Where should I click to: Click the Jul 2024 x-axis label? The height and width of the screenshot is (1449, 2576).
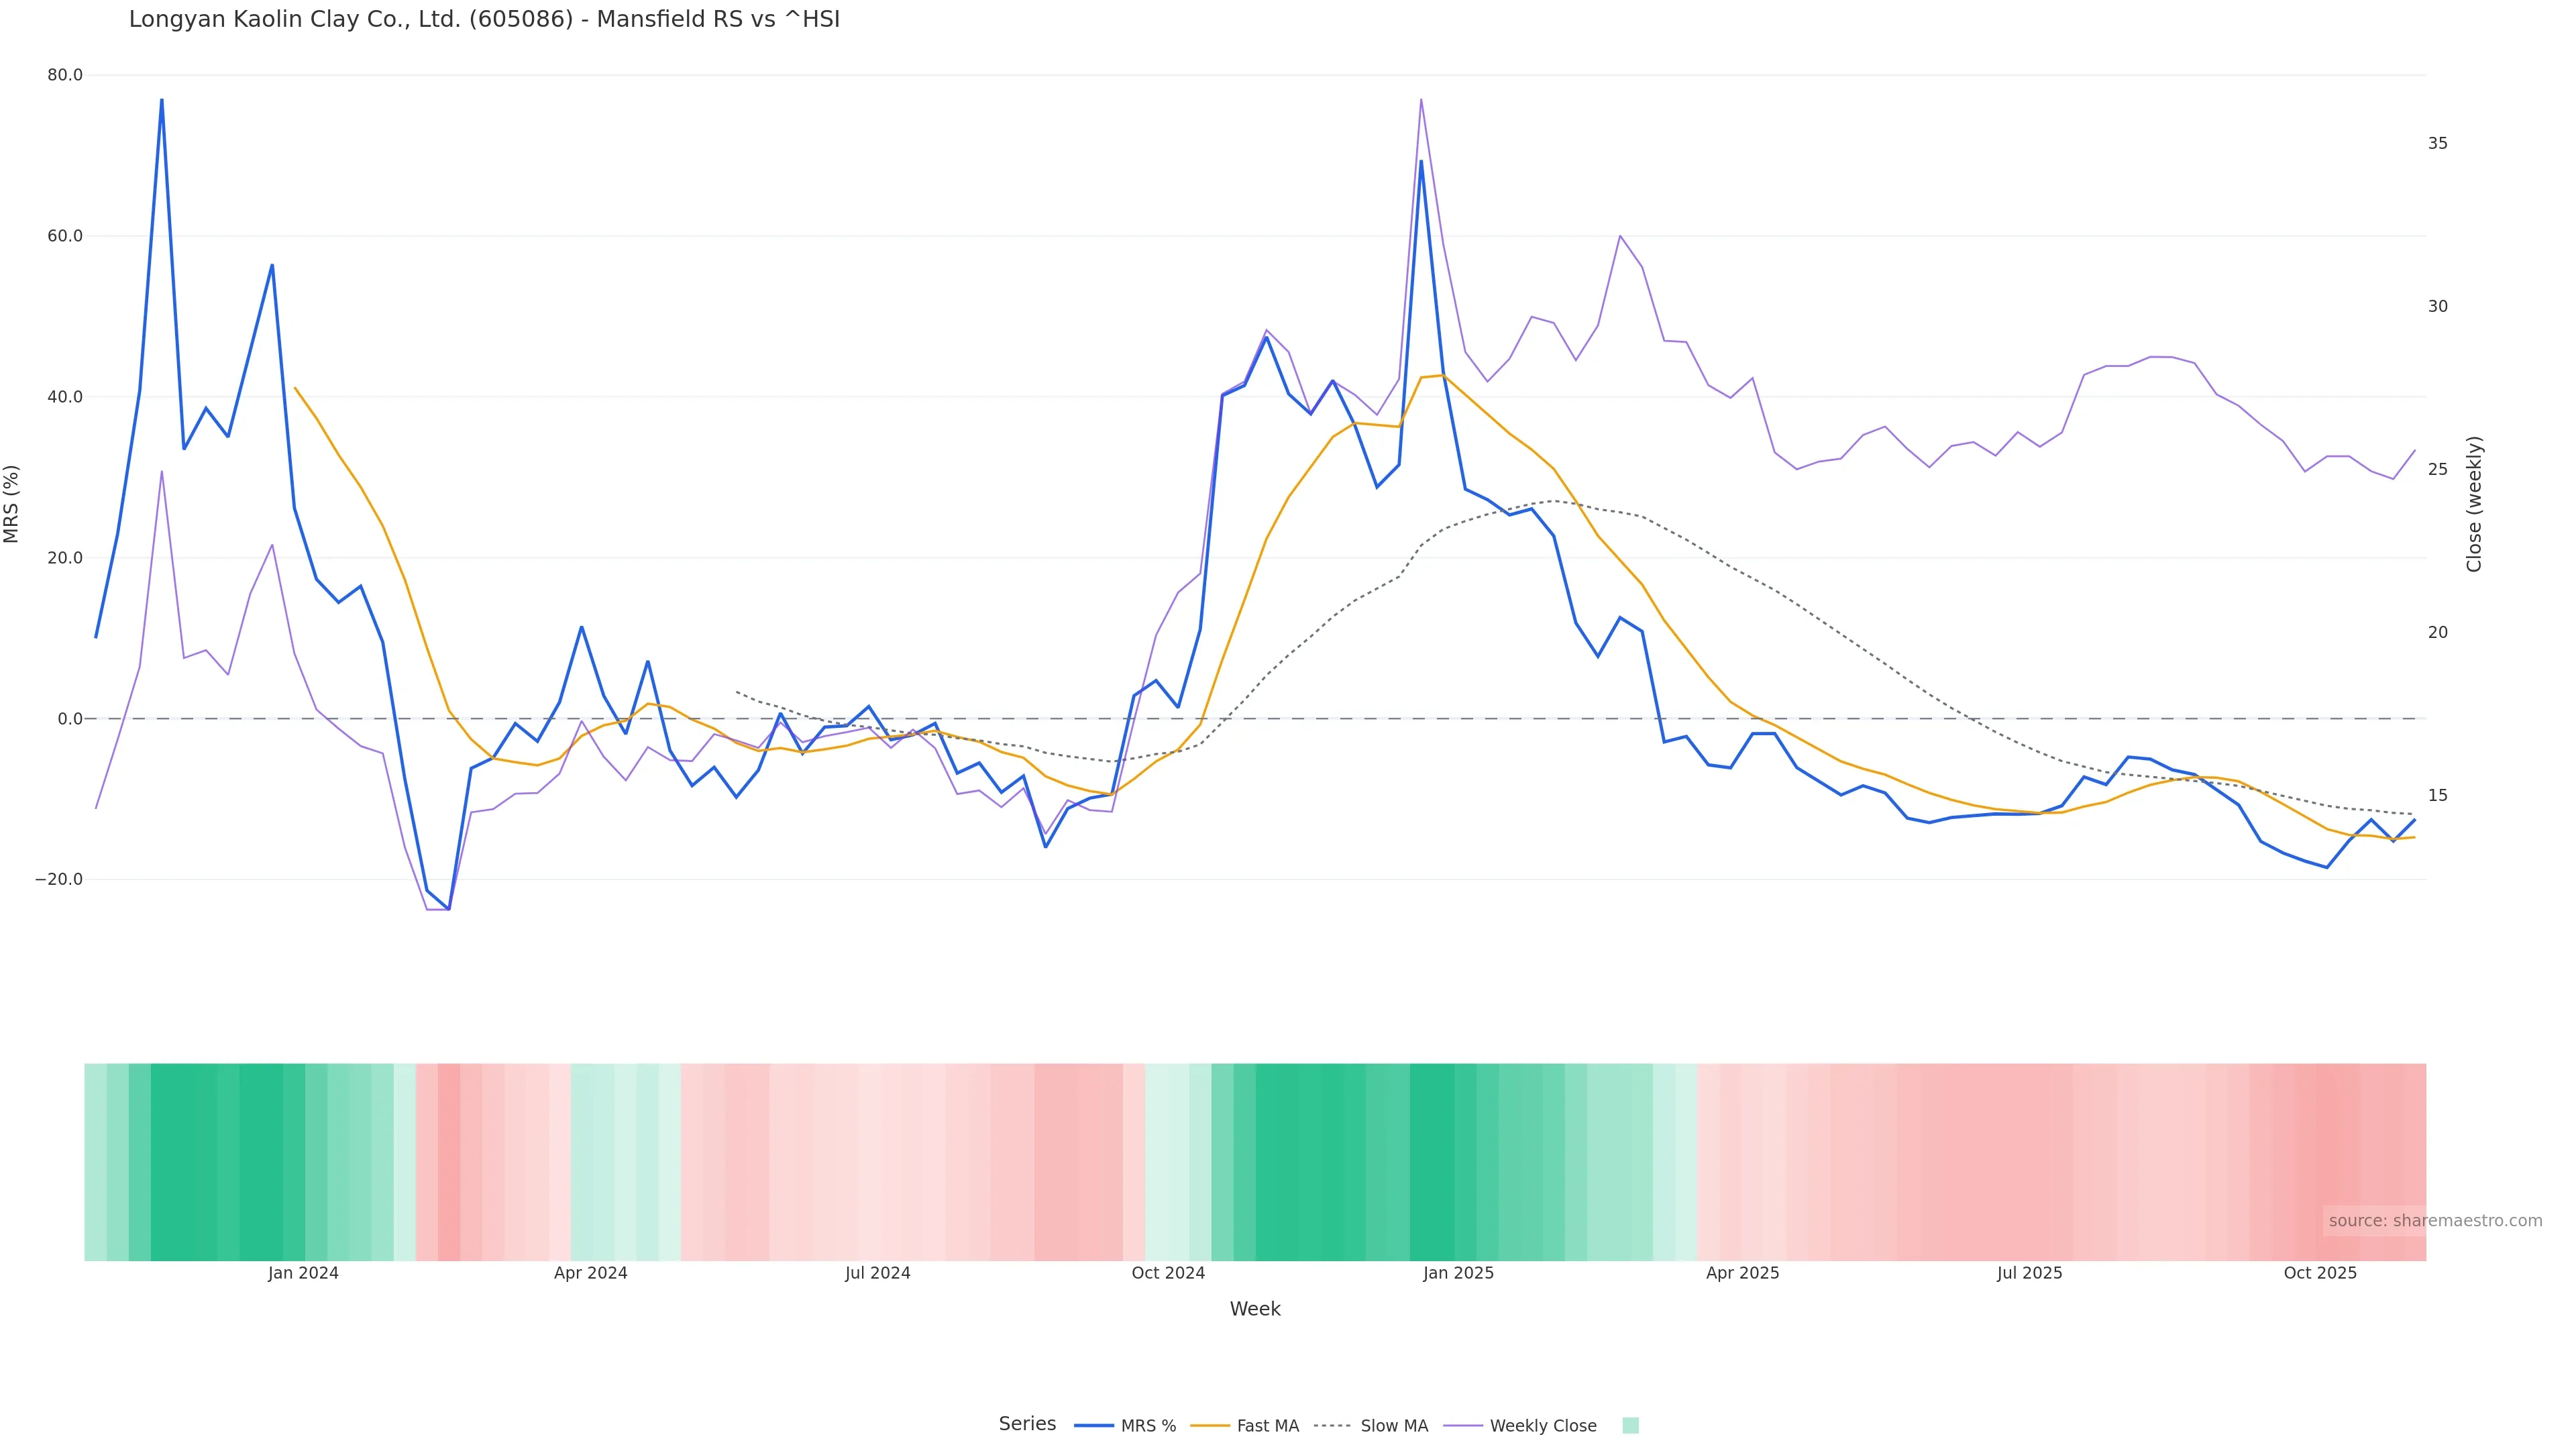(x=877, y=1273)
